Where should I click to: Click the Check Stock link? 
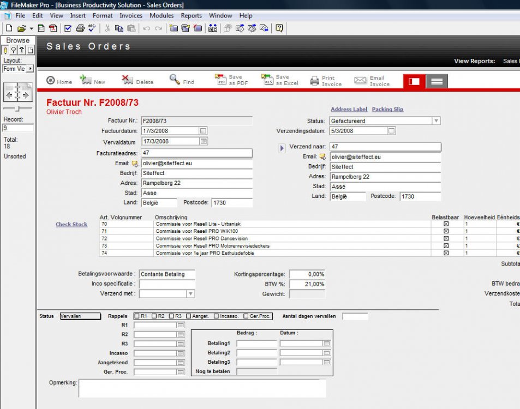click(x=71, y=224)
